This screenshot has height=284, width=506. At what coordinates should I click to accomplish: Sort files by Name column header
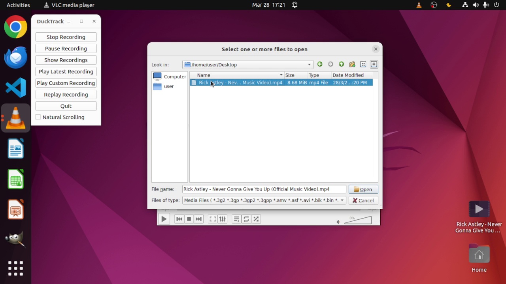tap(237, 75)
